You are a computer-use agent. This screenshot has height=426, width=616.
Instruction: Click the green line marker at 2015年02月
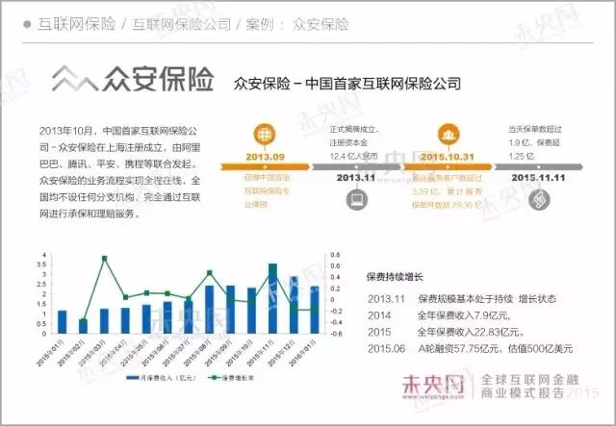point(83,321)
